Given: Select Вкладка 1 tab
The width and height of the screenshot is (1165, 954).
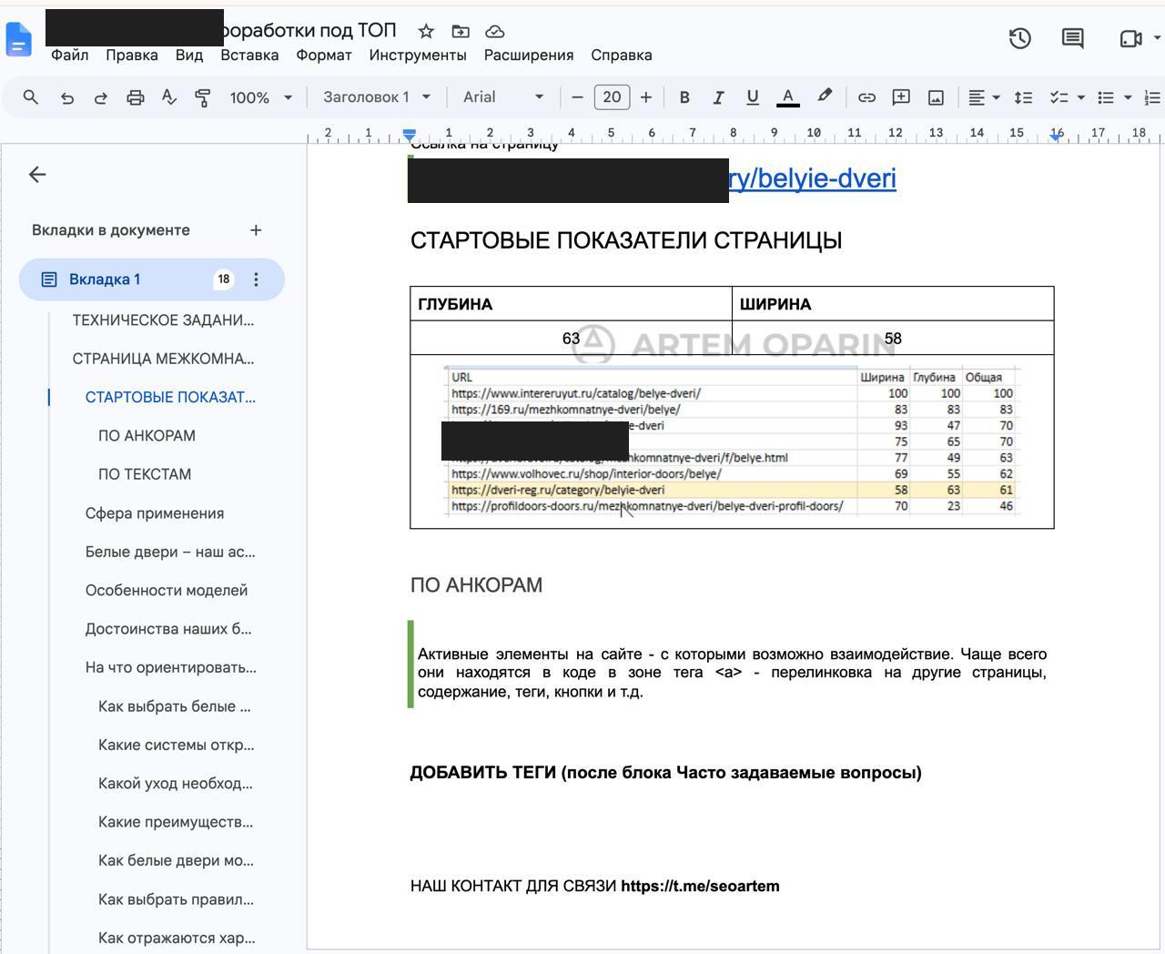Looking at the screenshot, I should tap(151, 279).
